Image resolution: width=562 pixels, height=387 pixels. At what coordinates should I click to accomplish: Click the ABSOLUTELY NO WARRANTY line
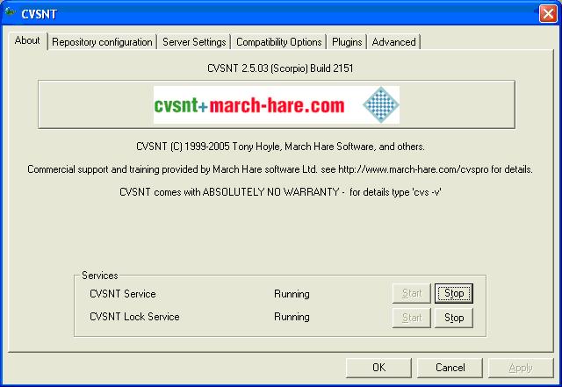(x=280, y=192)
